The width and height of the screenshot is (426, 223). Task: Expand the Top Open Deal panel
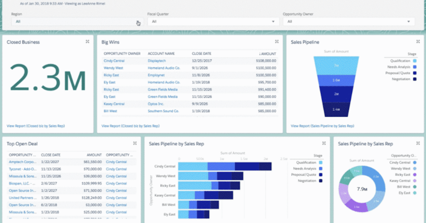(x=135, y=143)
